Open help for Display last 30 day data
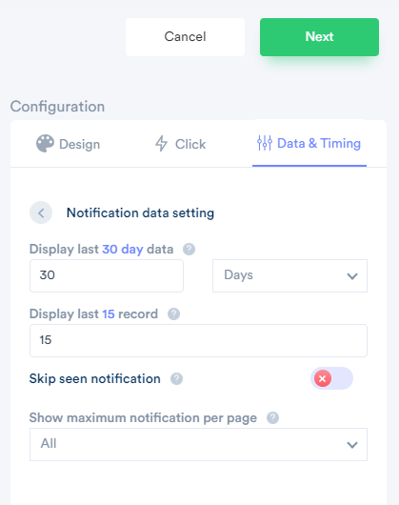The image size is (399, 505). 189,249
